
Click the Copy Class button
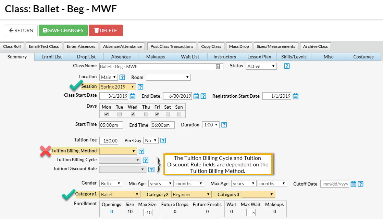[211, 46]
